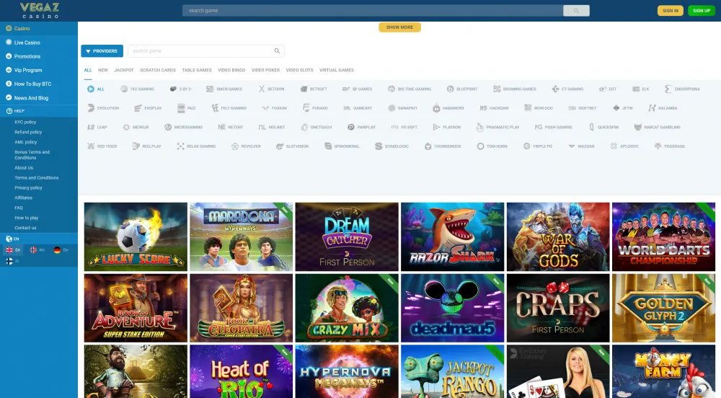
Task: Open the Golden Glyph 2 game thumbnail
Action: pos(663,308)
